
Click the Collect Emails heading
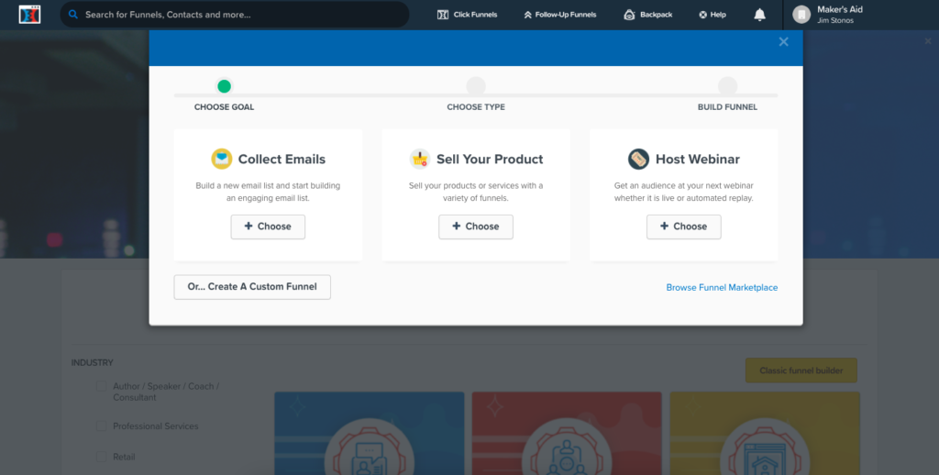coord(282,160)
